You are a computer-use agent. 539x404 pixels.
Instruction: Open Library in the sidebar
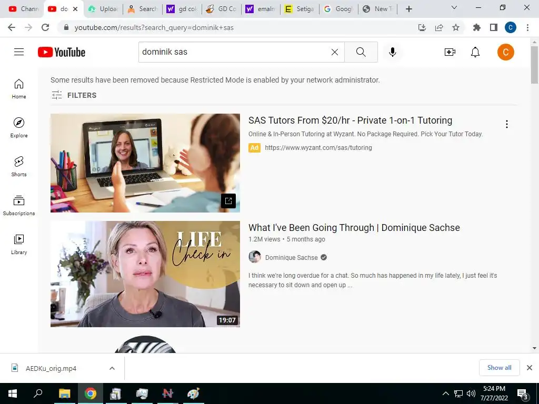[19, 244]
